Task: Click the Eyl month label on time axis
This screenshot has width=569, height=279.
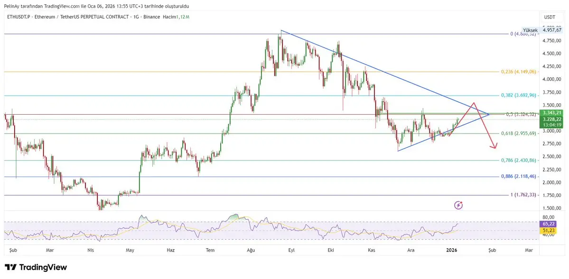Action: click(x=290, y=250)
